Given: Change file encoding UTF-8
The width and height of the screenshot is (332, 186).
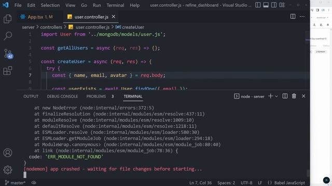Looking at the screenshot, I should [x=246, y=183].
